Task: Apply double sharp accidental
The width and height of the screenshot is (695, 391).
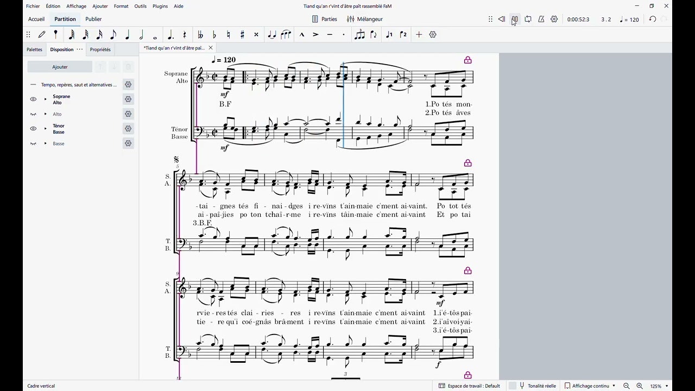Action: (x=256, y=34)
